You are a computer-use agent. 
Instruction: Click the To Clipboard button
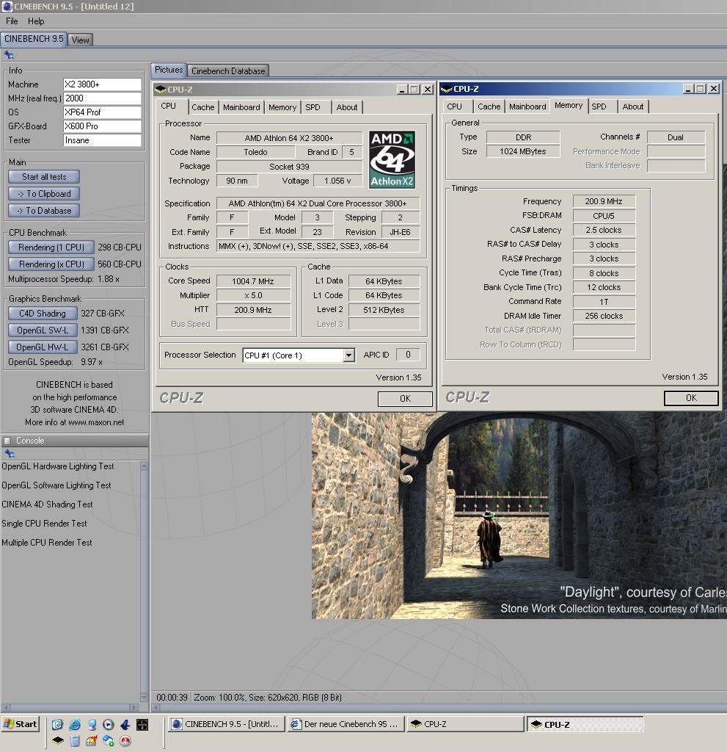point(44,194)
